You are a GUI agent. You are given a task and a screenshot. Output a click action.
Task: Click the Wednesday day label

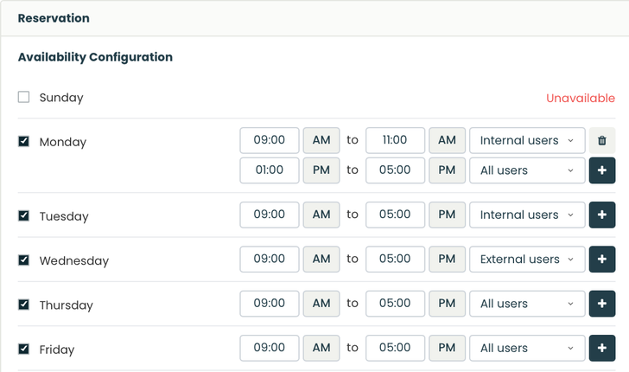74,260
